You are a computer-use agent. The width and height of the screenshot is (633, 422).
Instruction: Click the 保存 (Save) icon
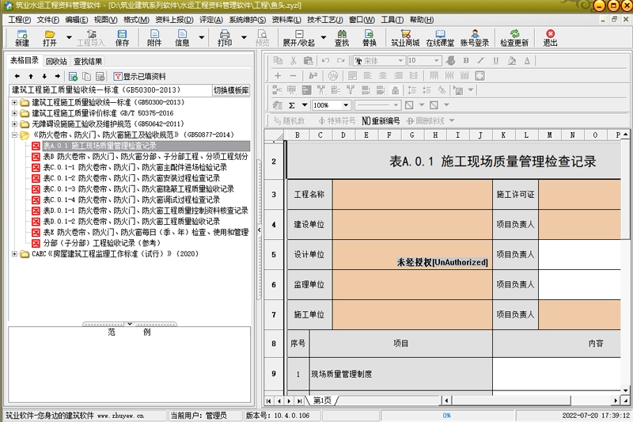(x=122, y=38)
